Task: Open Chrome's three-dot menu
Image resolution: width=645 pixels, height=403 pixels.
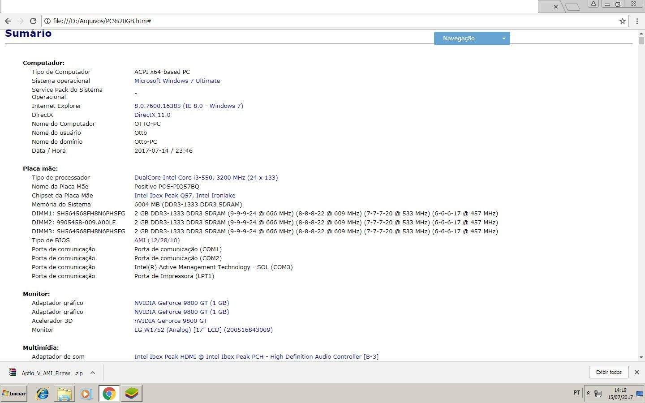Action: click(x=637, y=21)
